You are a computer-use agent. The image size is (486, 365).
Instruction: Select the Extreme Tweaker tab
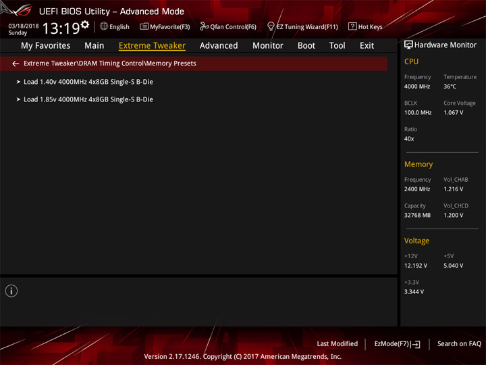click(152, 46)
